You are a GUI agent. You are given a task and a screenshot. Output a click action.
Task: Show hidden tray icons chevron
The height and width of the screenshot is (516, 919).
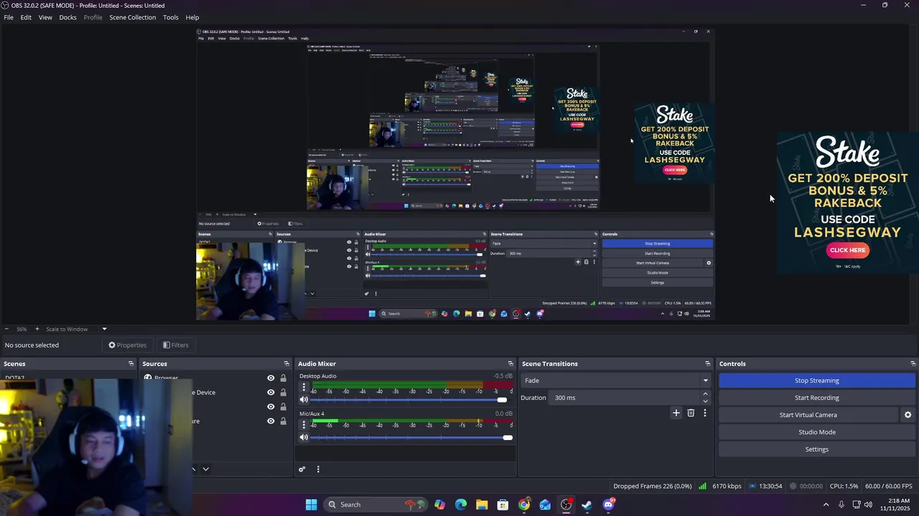(x=826, y=505)
